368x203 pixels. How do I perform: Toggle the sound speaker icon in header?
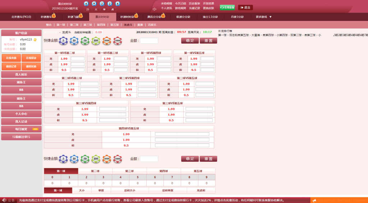click(x=154, y=9)
